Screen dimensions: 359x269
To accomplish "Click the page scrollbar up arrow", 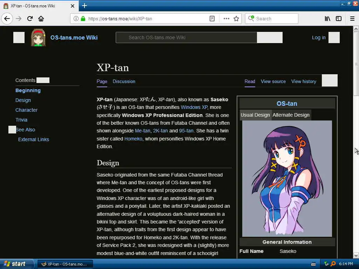I will click(356, 29).
